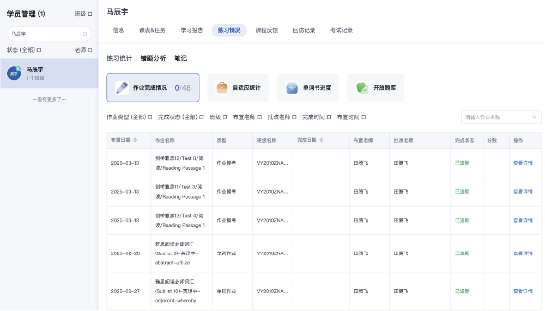Click the pencil icon for 作业完成情况
Image resolution: width=545 pixels, height=311 pixels.
(x=122, y=88)
